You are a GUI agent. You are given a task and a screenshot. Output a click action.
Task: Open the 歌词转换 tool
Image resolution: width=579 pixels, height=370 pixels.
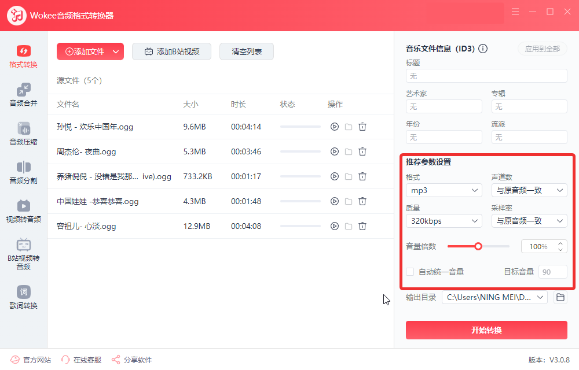(23, 297)
